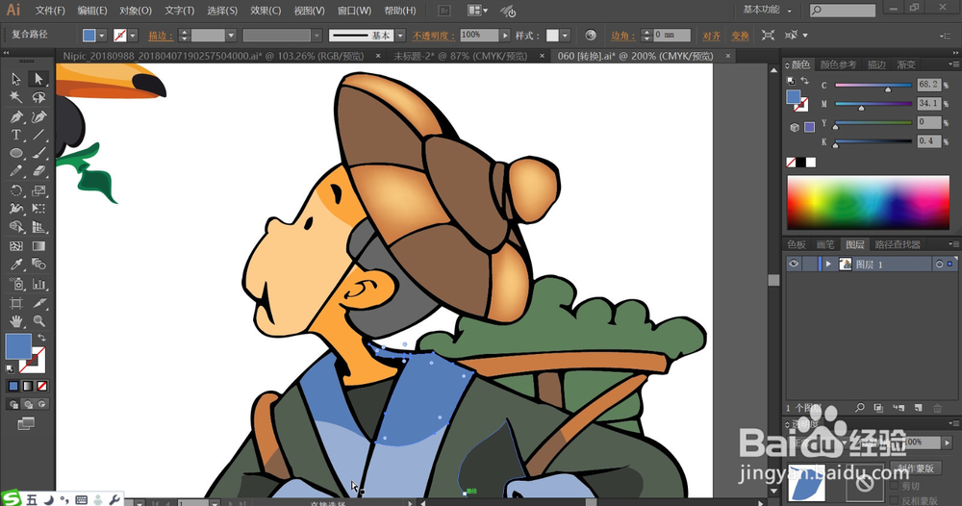Open the fill color dropdown in control bar
This screenshot has width=962, height=506.
point(103,36)
